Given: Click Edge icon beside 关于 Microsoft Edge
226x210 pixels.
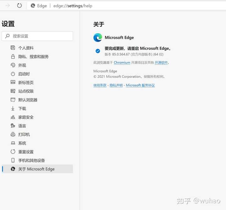Looking at the screenshot, I should 13,169.
